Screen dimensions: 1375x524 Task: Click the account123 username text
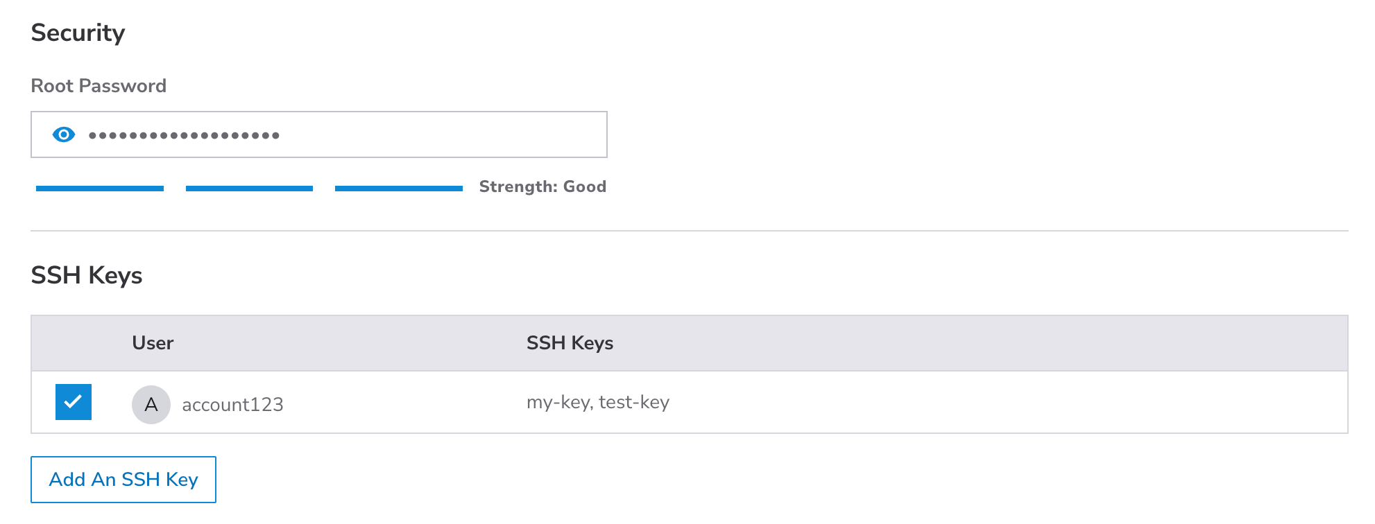232,405
